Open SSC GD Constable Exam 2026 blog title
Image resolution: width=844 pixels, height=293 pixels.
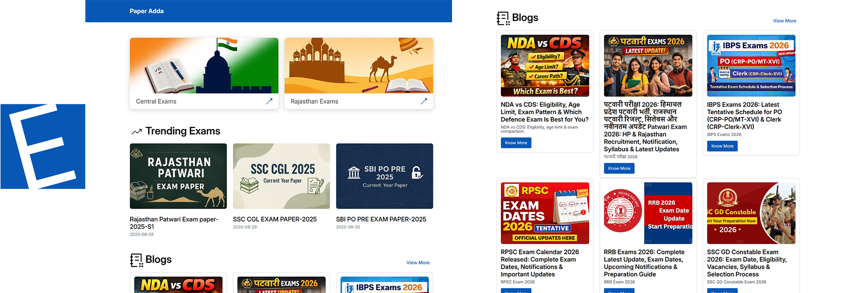pos(747,263)
